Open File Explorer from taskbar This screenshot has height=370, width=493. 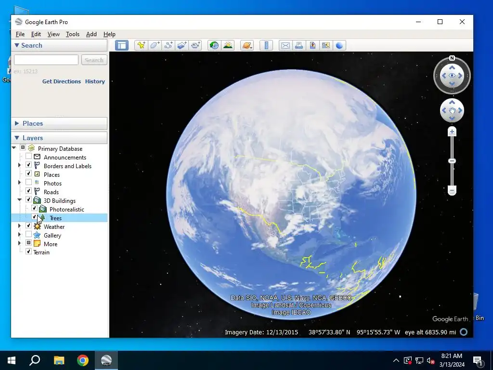(59, 360)
